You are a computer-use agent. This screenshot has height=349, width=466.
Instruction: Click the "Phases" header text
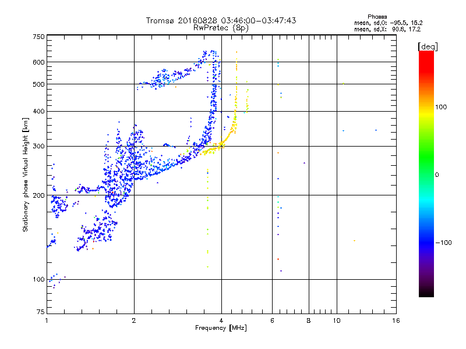(x=377, y=17)
